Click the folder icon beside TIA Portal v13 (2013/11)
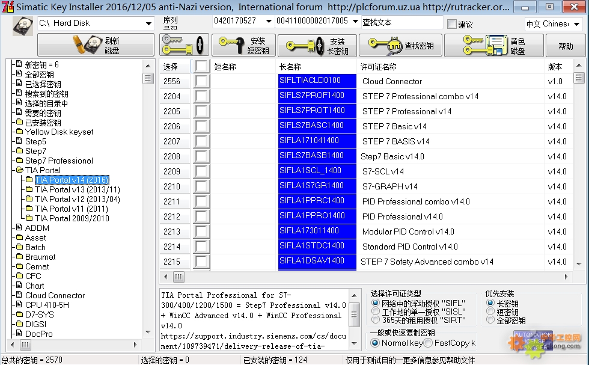 (x=29, y=189)
